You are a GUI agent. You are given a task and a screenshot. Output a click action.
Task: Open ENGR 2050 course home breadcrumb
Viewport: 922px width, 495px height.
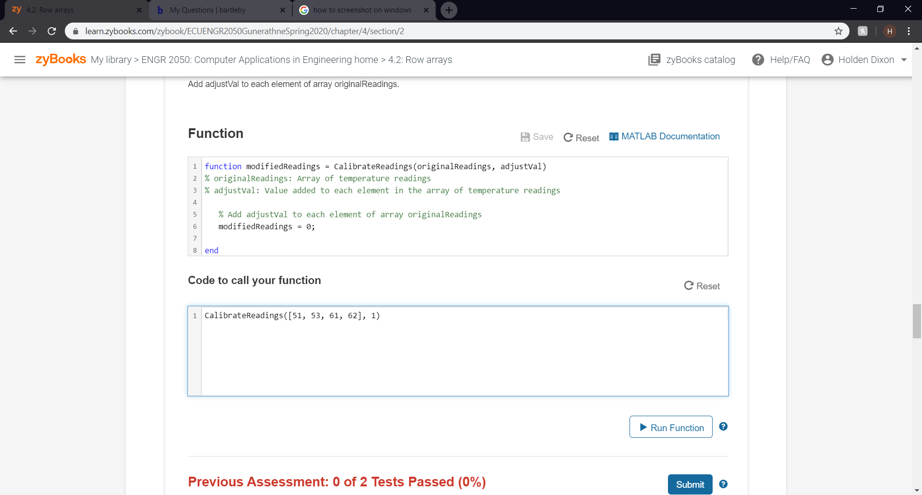pyautogui.click(x=260, y=60)
